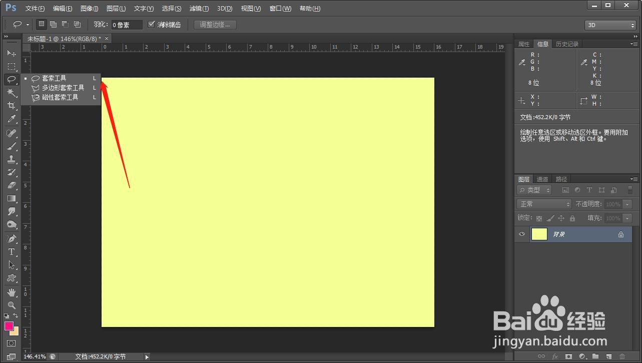Toggle 消除锯齿 anti-alias checkbox

pos(152,24)
